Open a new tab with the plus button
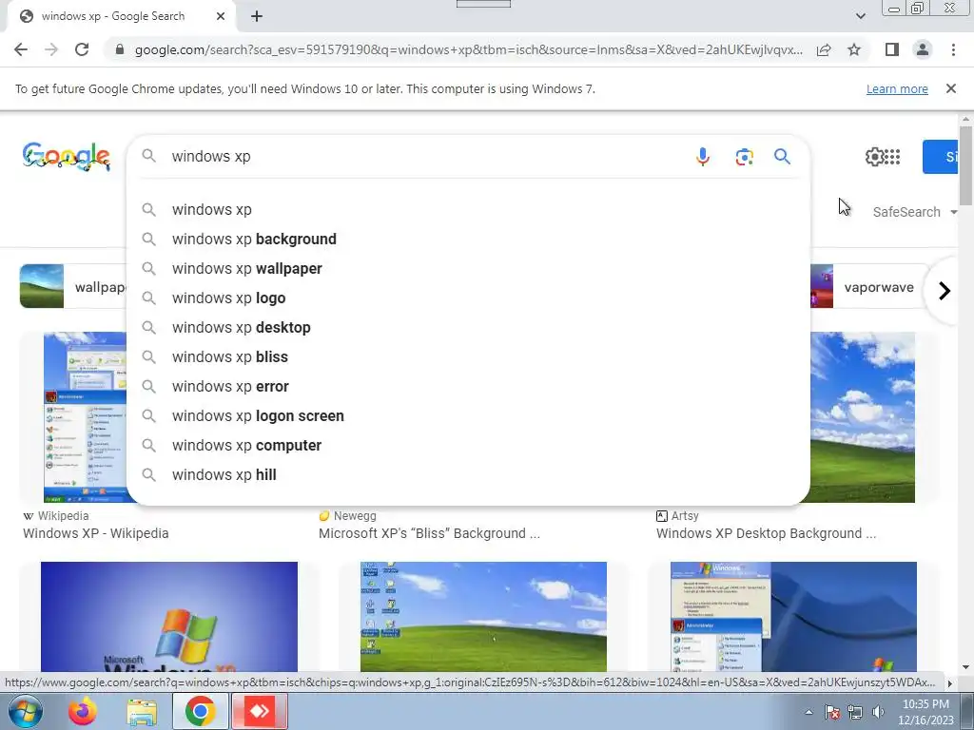The image size is (974, 730). click(x=257, y=16)
